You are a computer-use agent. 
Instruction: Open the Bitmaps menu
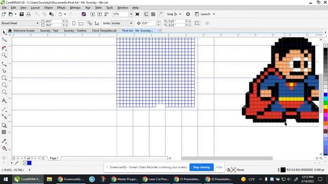tap(75, 8)
